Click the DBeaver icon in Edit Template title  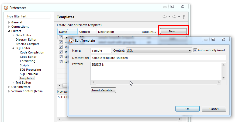tap(71, 41)
